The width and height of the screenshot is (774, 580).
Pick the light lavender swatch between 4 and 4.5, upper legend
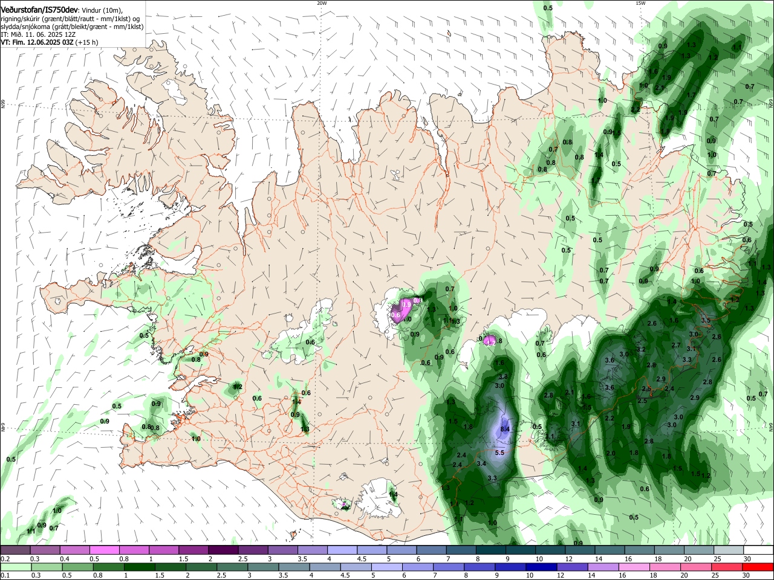342,550
